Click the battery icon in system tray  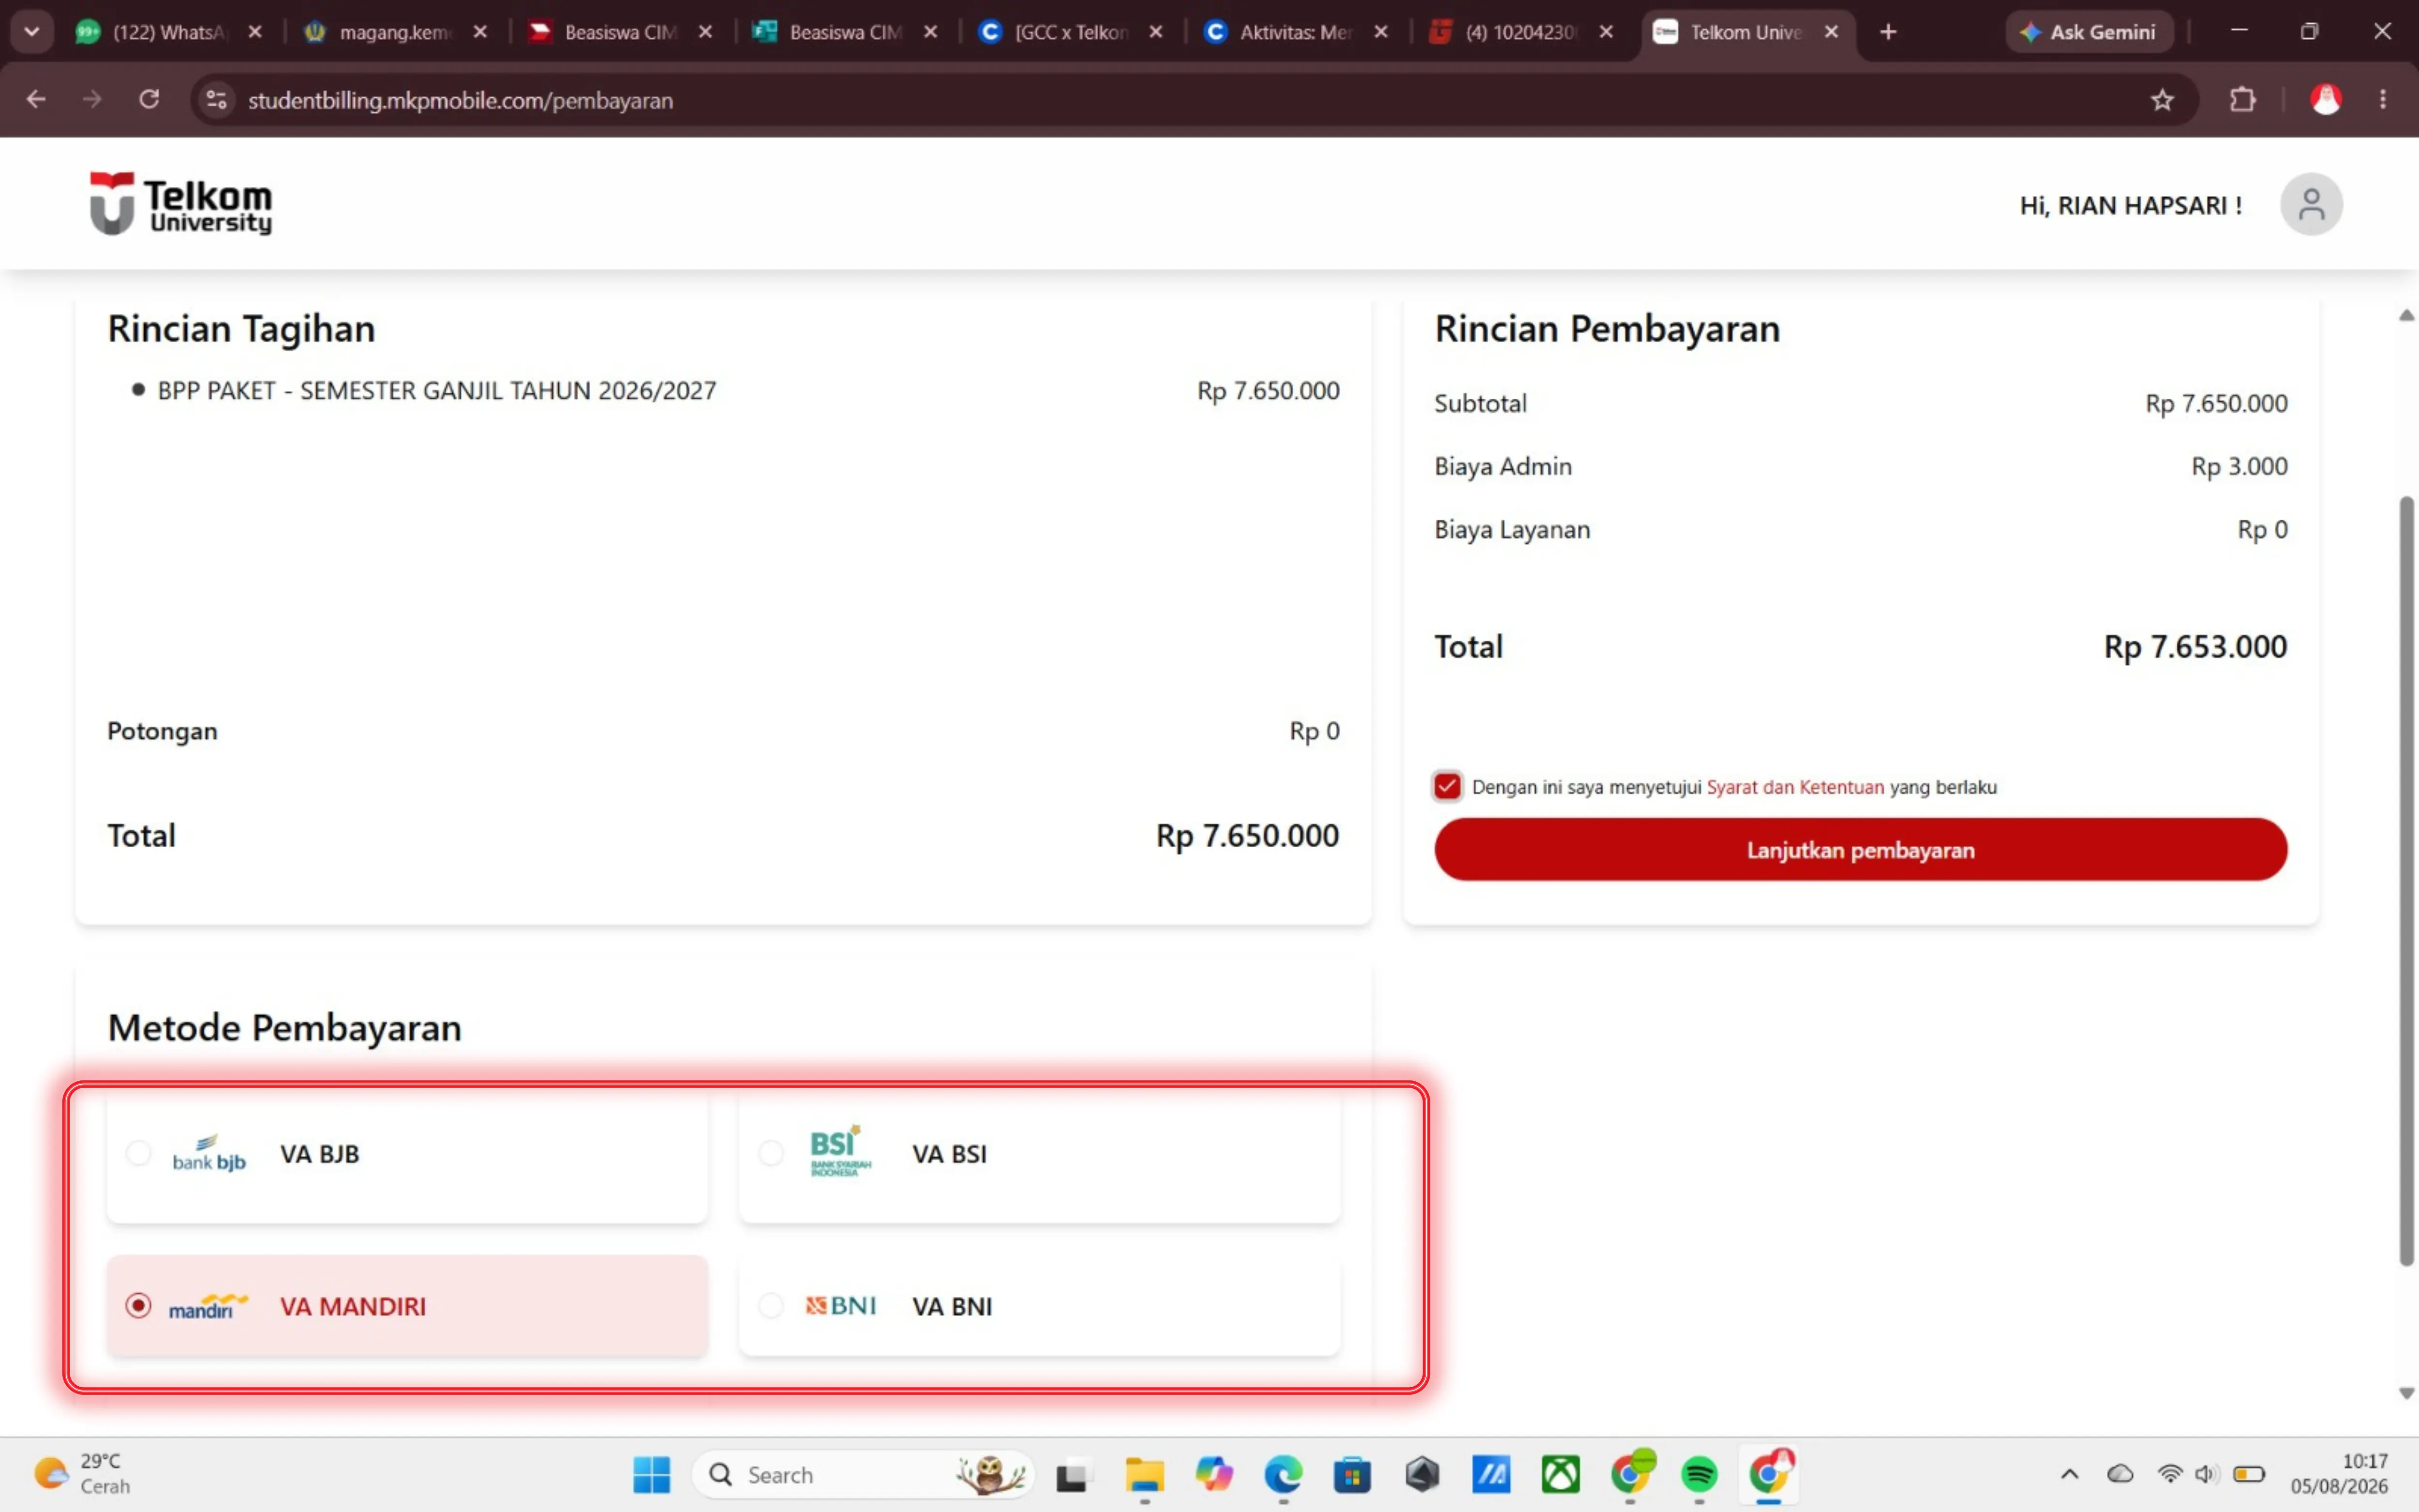pos(2249,1474)
